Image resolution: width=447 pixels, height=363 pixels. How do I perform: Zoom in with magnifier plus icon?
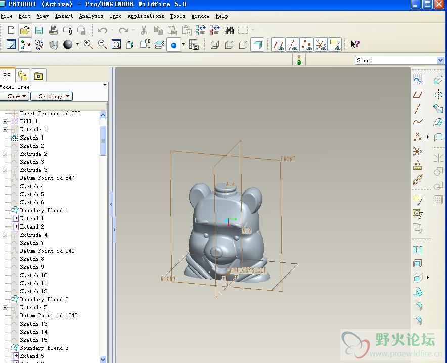coord(88,44)
